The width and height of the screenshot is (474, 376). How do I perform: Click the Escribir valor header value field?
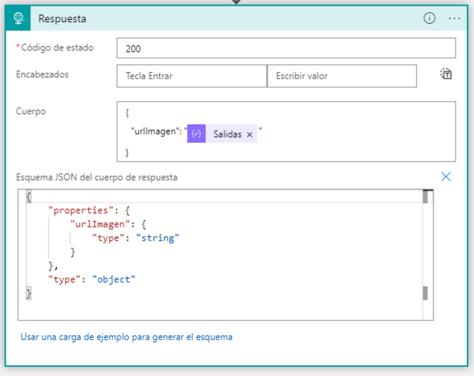tap(342, 76)
